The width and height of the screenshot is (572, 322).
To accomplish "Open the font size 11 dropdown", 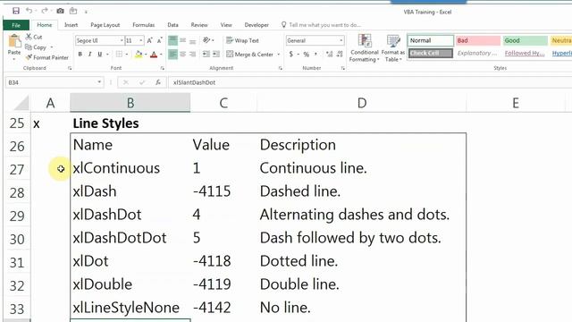I will click(141, 40).
